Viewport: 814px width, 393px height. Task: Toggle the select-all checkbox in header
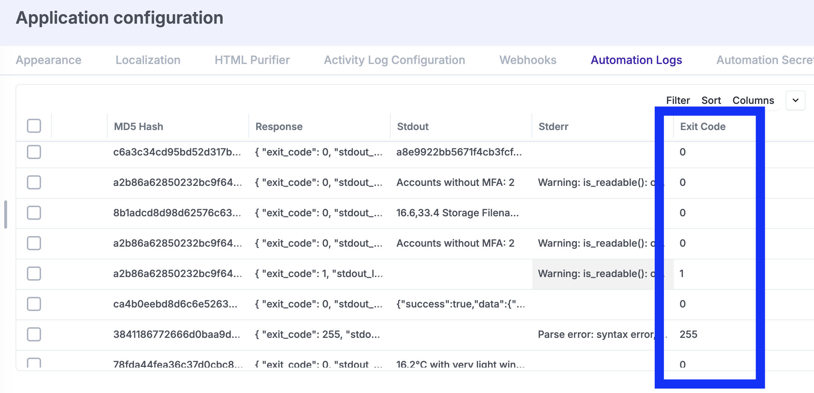[x=34, y=126]
